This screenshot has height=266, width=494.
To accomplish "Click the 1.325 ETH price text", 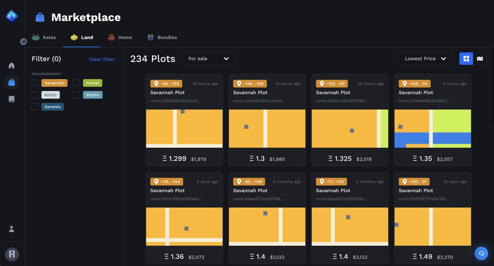I will tap(340, 158).
